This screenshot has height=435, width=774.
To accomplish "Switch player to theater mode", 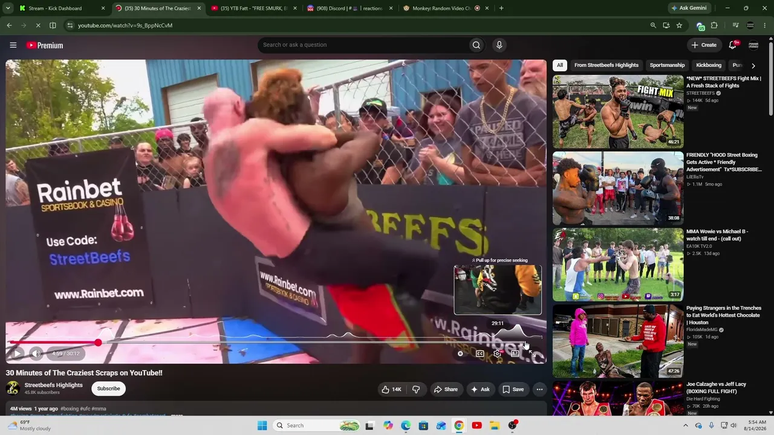I will point(515,353).
